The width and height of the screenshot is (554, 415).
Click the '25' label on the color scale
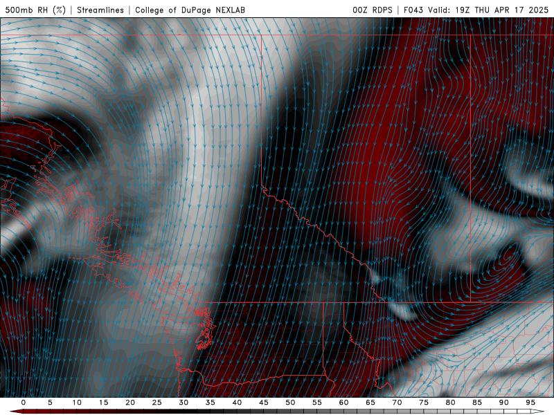click(x=157, y=403)
